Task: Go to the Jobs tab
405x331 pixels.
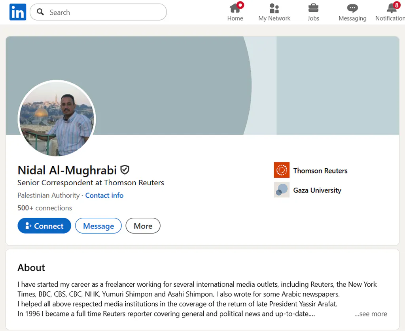Action: (313, 12)
